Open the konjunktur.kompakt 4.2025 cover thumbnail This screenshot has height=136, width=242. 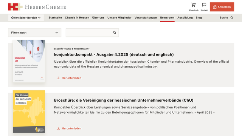pyautogui.click(x=29, y=61)
